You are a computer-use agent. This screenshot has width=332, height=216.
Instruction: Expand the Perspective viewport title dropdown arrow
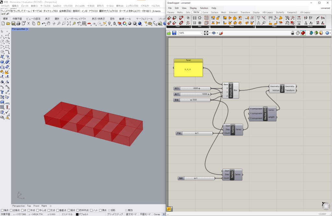[x=27, y=29]
